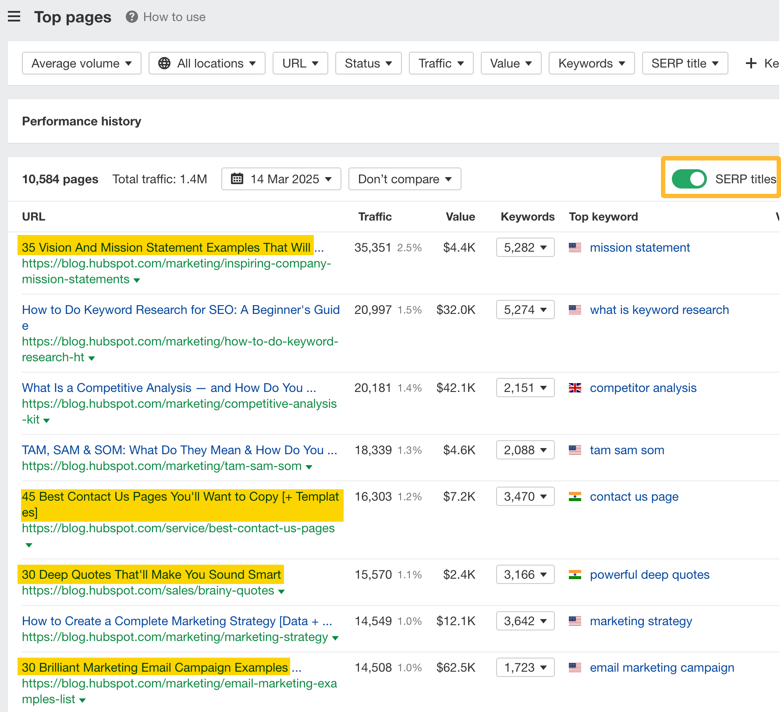Open the SERP title filter dropdown
The height and width of the screenshot is (712, 781).
click(685, 63)
